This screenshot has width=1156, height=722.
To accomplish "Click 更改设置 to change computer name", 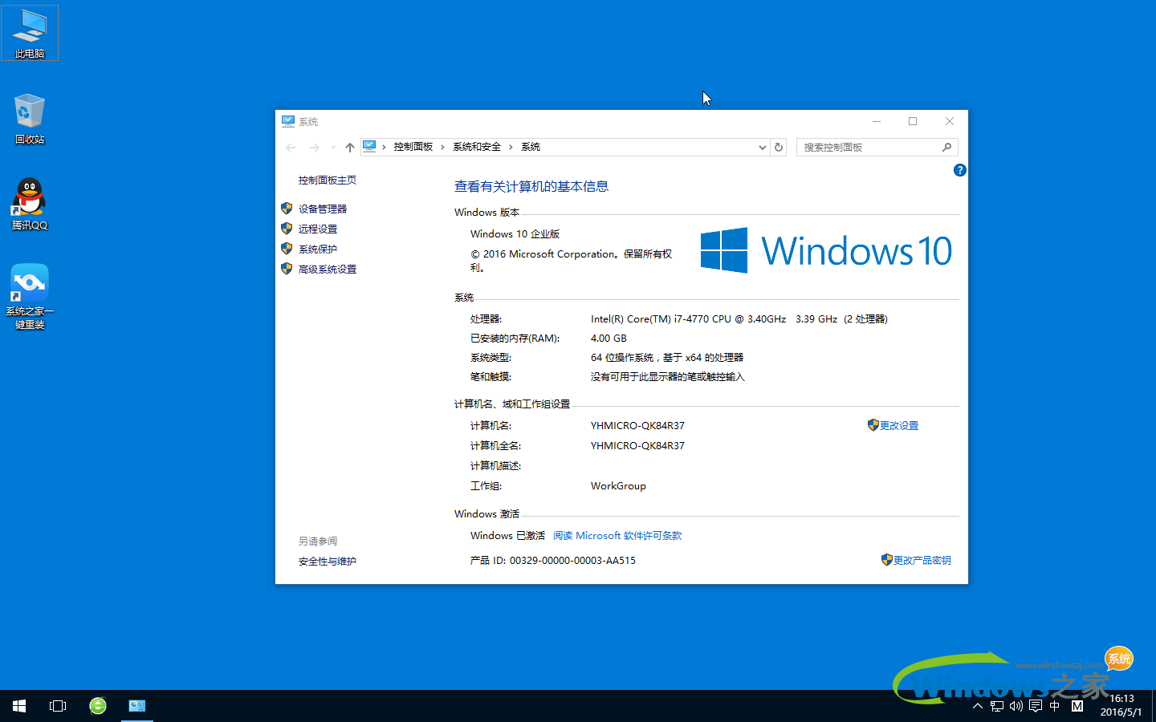I will [899, 425].
